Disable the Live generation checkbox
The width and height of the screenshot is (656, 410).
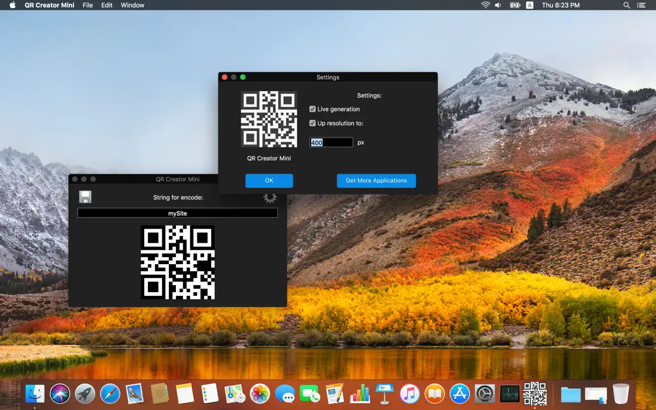click(x=313, y=109)
